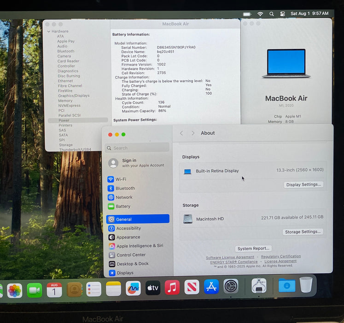
Task: Open Apple TV from the Dock
Action: (153, 287)
